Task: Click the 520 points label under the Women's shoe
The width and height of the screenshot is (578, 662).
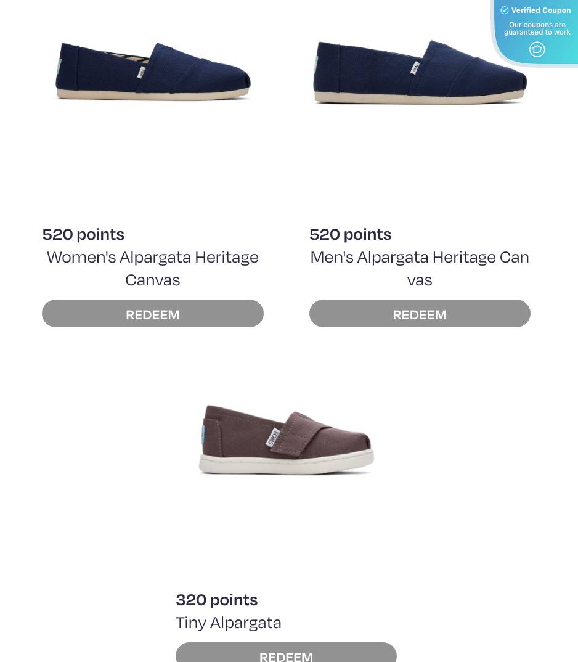Action: (x=83, y=234)
